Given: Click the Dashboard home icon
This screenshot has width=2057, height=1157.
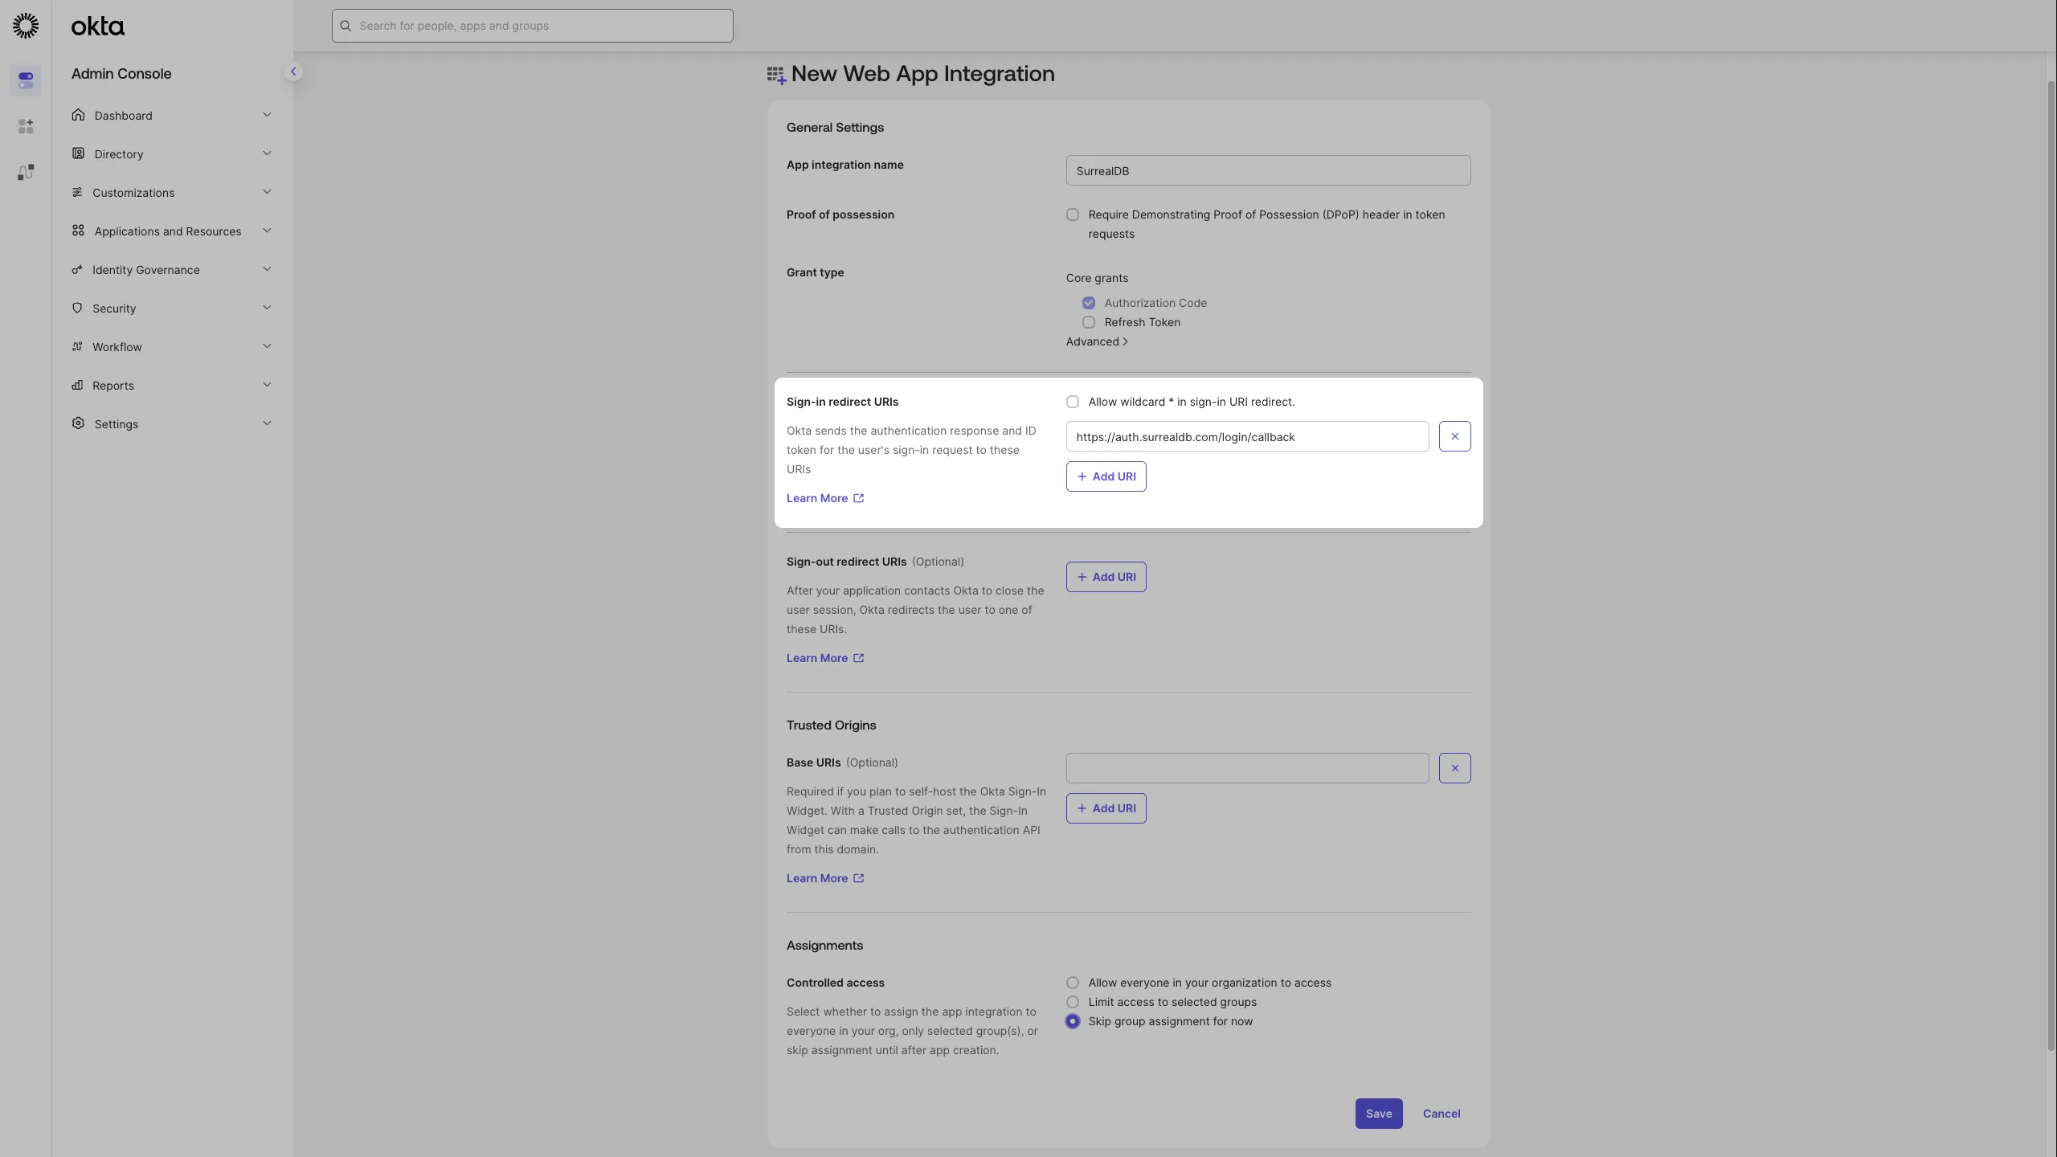Looking at the screenshot, I should tap(78, 115).
